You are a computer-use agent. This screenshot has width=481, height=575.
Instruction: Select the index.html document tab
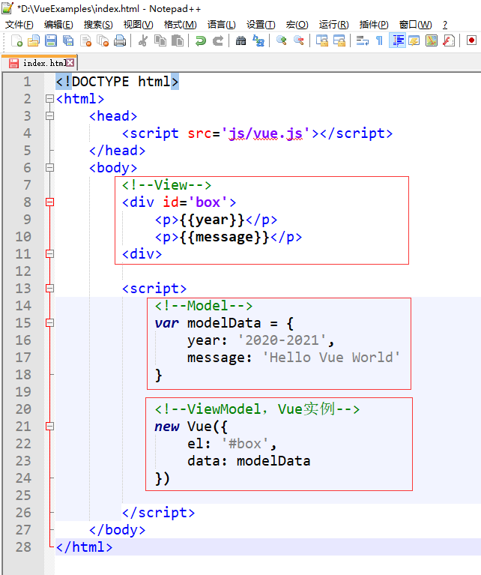39,63
